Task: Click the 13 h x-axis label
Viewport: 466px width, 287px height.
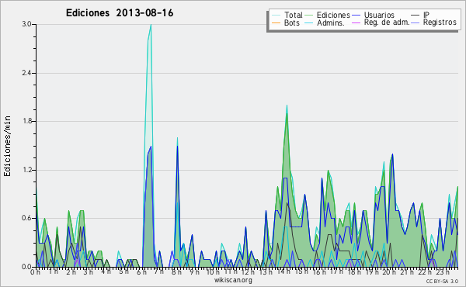Action: tap(266, 271)
